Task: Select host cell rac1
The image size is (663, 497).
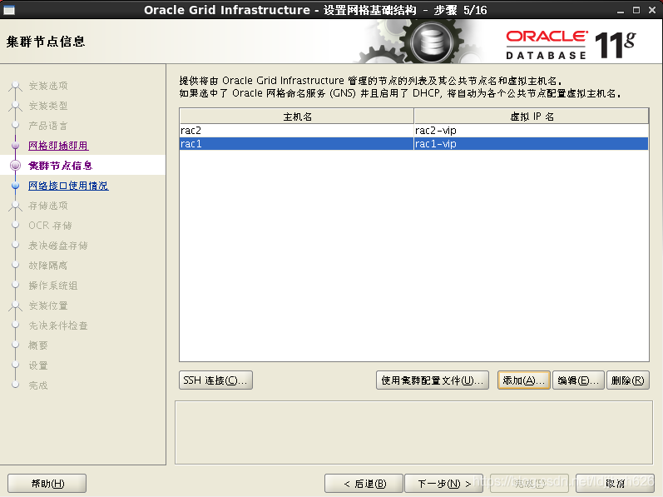Action: click(x=296, y=144)
